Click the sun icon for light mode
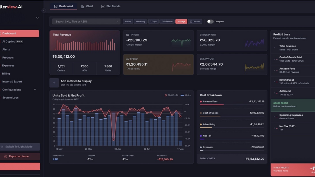 pyautogui.click(x=2, y=147)
